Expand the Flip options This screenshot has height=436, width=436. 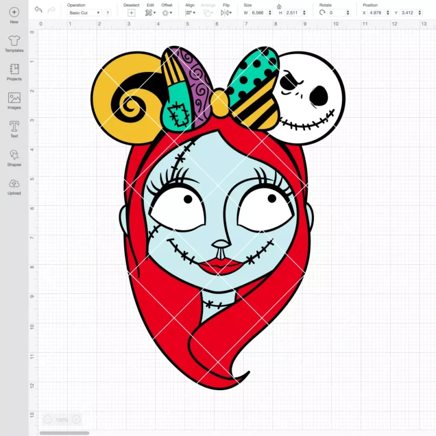pyautogui.click(x=226, y=13)
